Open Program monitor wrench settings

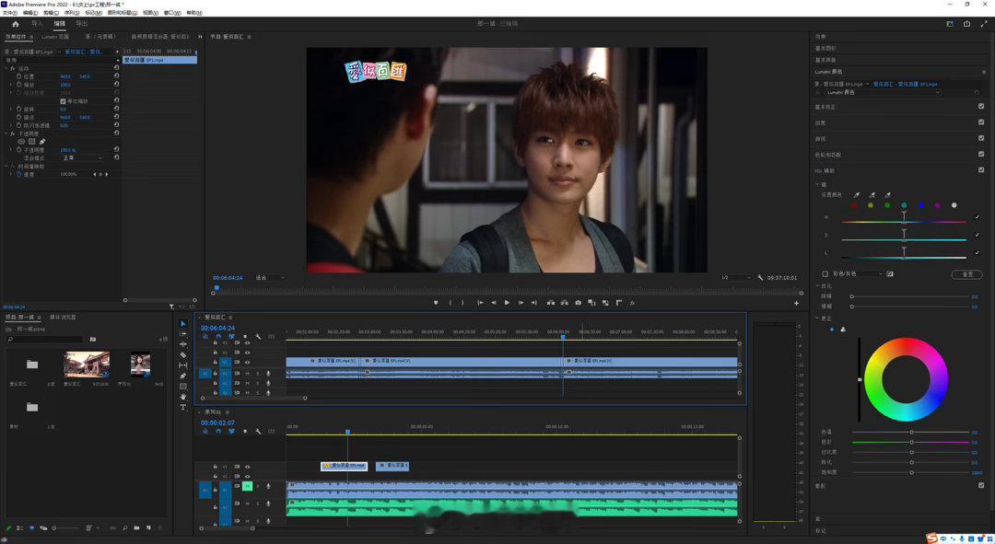760,278
